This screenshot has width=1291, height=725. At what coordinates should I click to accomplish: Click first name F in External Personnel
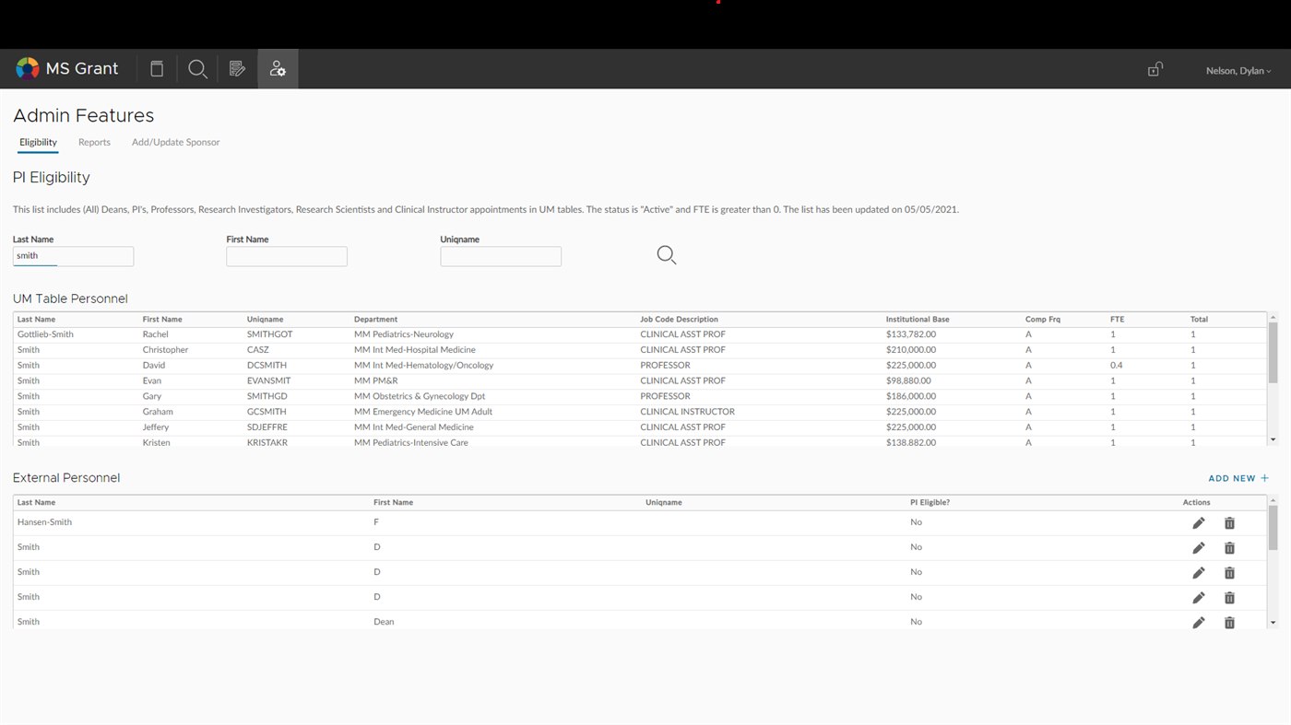376,522
